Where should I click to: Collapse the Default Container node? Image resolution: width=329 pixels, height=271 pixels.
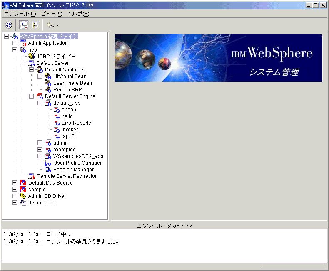[32, 70]
